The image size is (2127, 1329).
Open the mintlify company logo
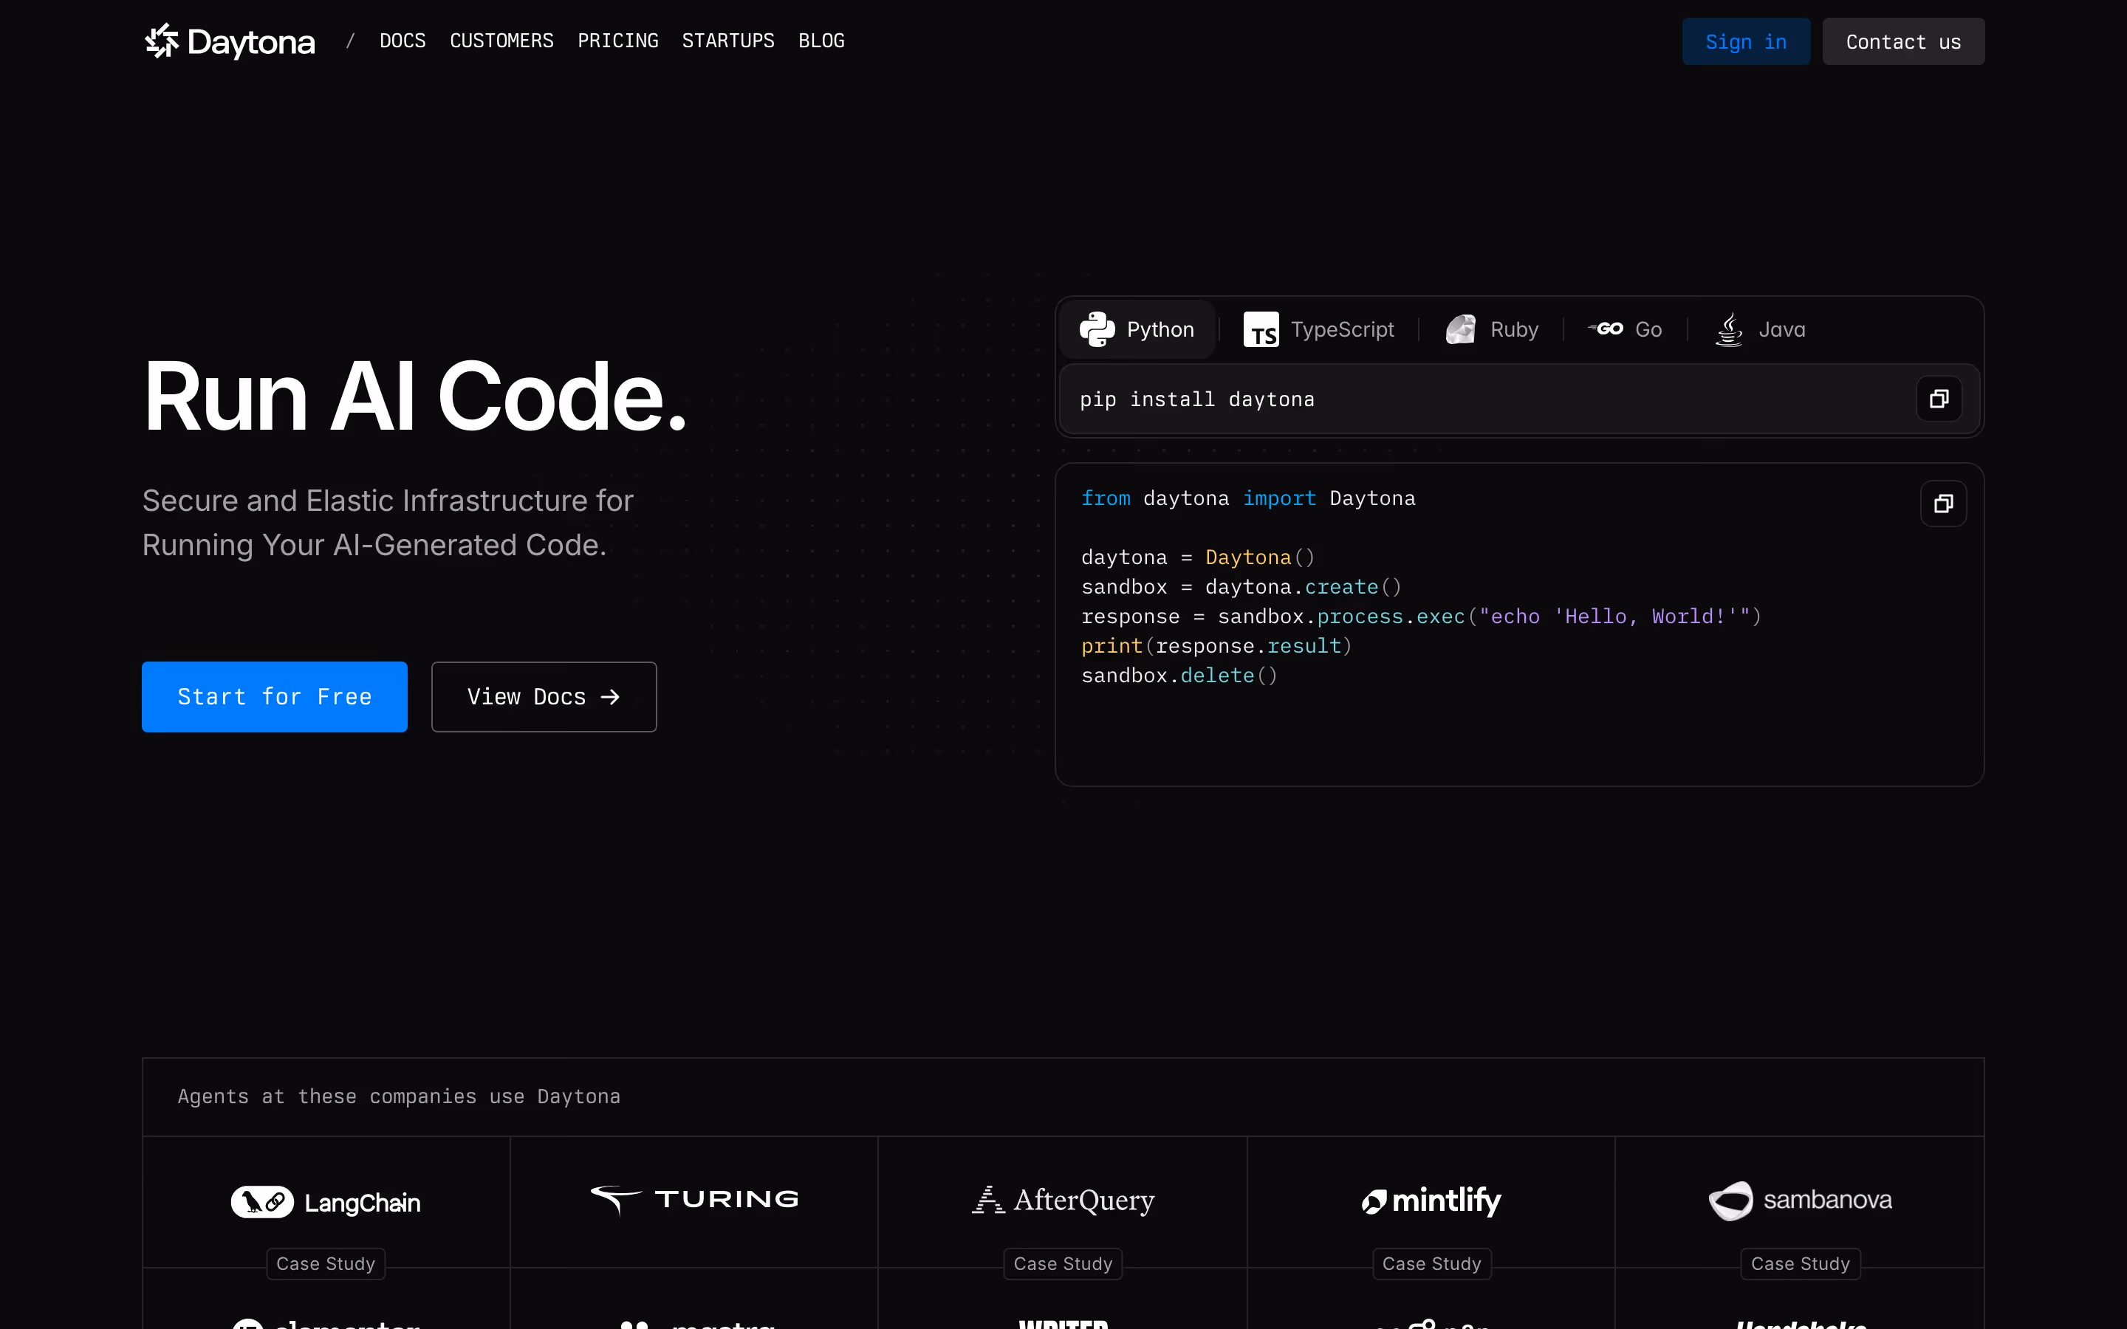pos(1431,1201)
